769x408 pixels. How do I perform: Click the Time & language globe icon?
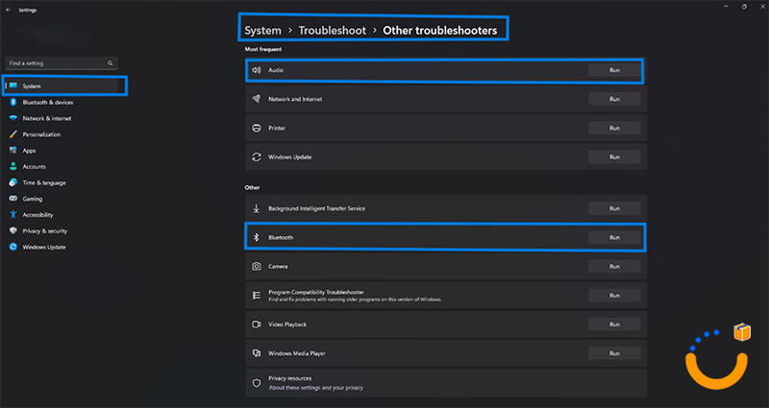click(x=13, y=182)
